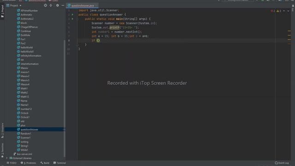Open the TODO tool window

tap(11, 163)
